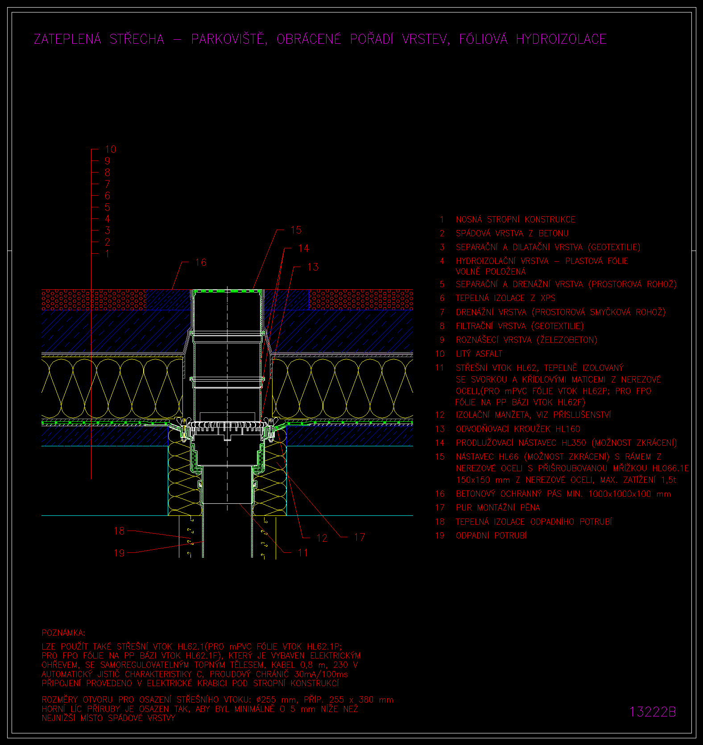Click legend entry 'PRODLUŽOVACÍ NÁSTAVEC HL350'
The image size is (703, 745).
tap(566, 443)
